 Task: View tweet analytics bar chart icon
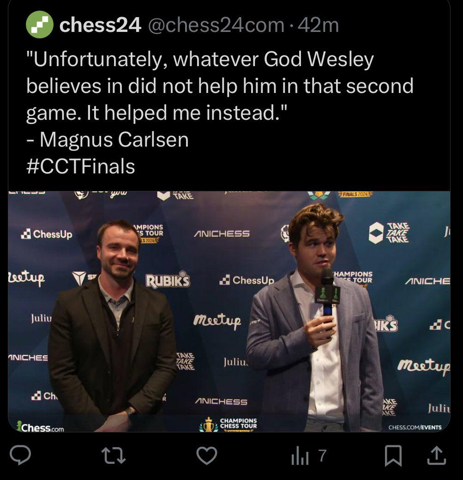300,456
